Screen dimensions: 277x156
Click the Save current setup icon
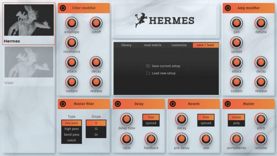148,66
